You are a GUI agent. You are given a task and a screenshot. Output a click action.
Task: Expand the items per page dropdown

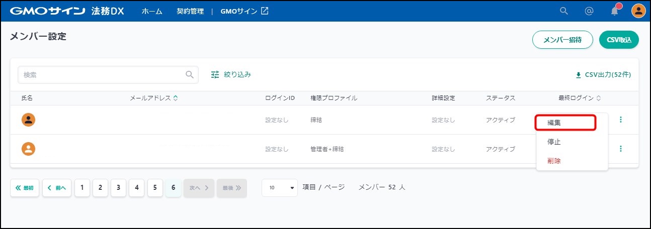[280, 188]
